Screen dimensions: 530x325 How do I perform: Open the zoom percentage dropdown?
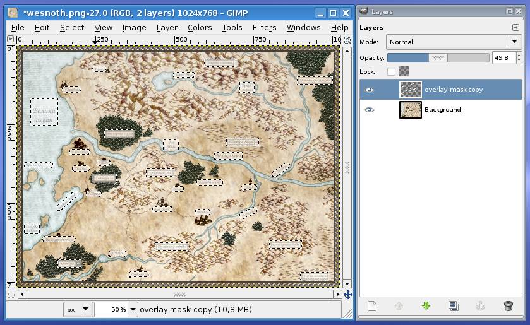point(133,309)
